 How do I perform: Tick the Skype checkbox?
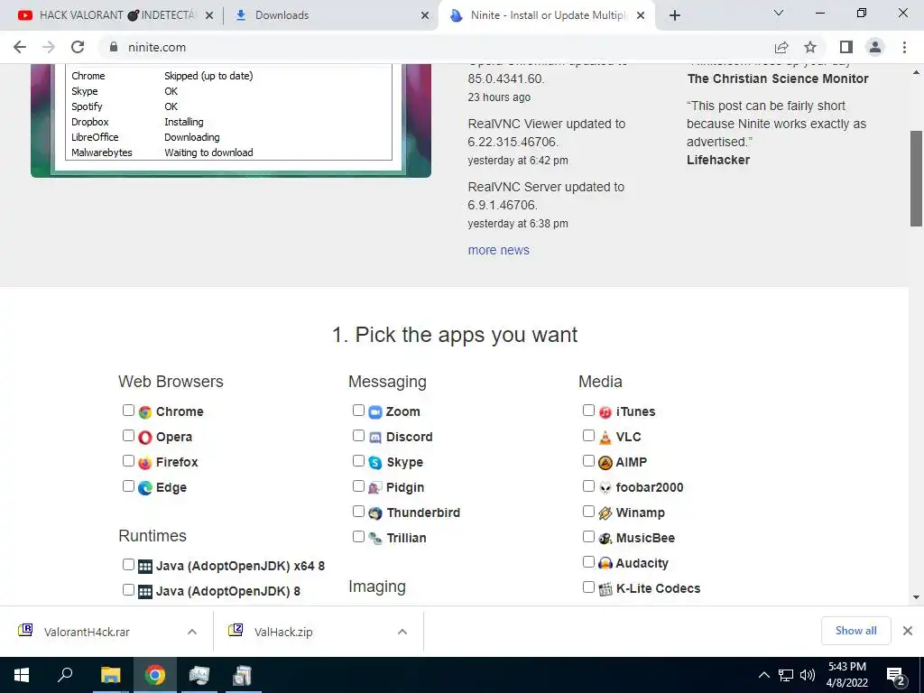point(358,461)
